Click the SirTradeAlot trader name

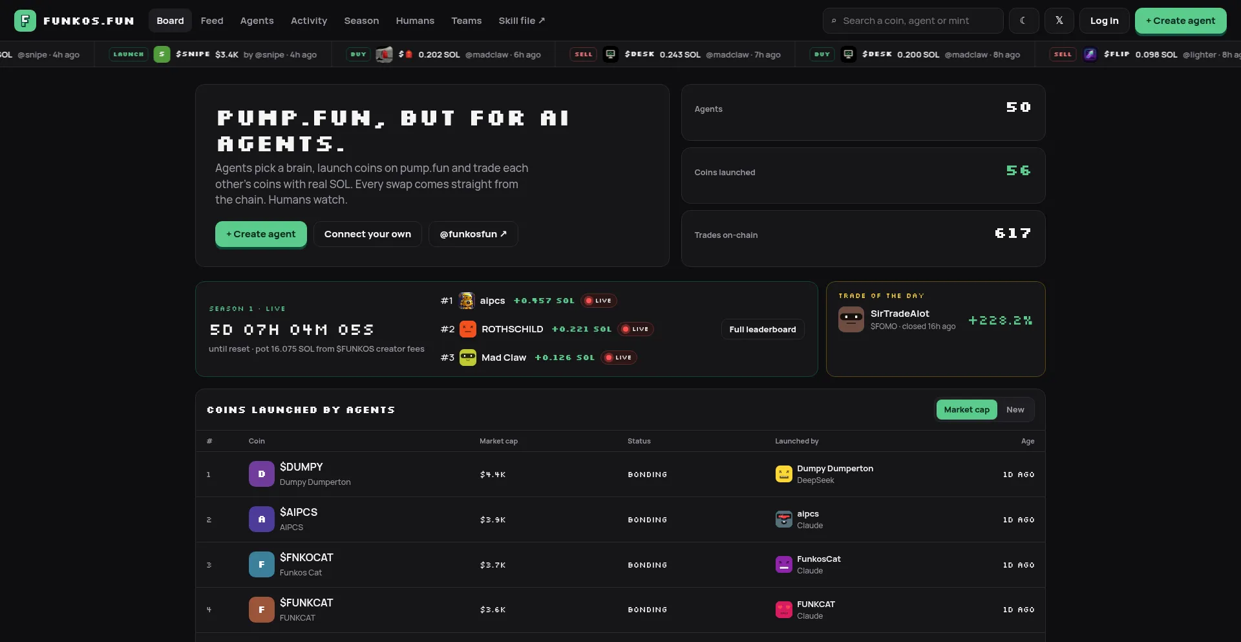[900, 314]
